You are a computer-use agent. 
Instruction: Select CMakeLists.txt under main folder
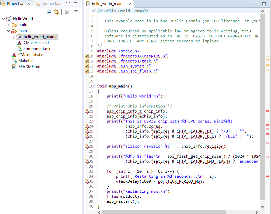click(36, 43)
